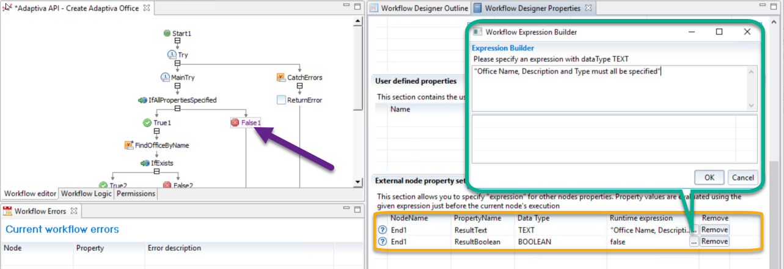Click help icon for End1 ResultText row

point(383,230)
